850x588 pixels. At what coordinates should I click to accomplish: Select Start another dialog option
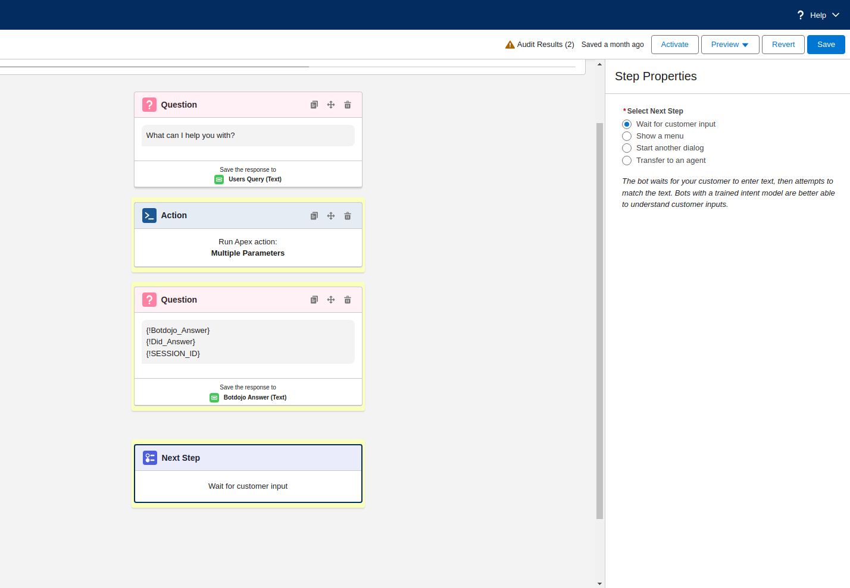(x=627, y=148)
